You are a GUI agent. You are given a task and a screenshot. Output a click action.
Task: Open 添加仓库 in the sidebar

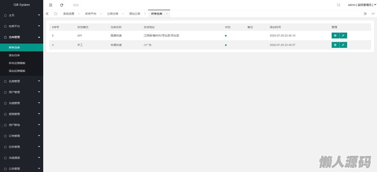(x=14, y=55)
